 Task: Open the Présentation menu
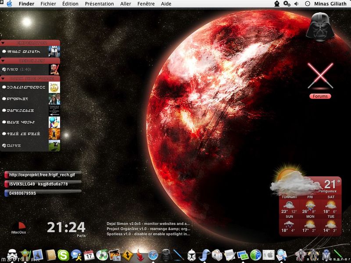tap(99, 4)
